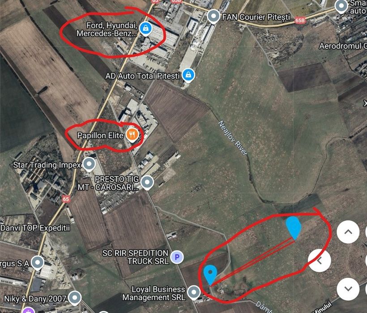Tap the Niky & Dany 2007 pin
This screenshot has width=367, height=313.
[75, 298]
